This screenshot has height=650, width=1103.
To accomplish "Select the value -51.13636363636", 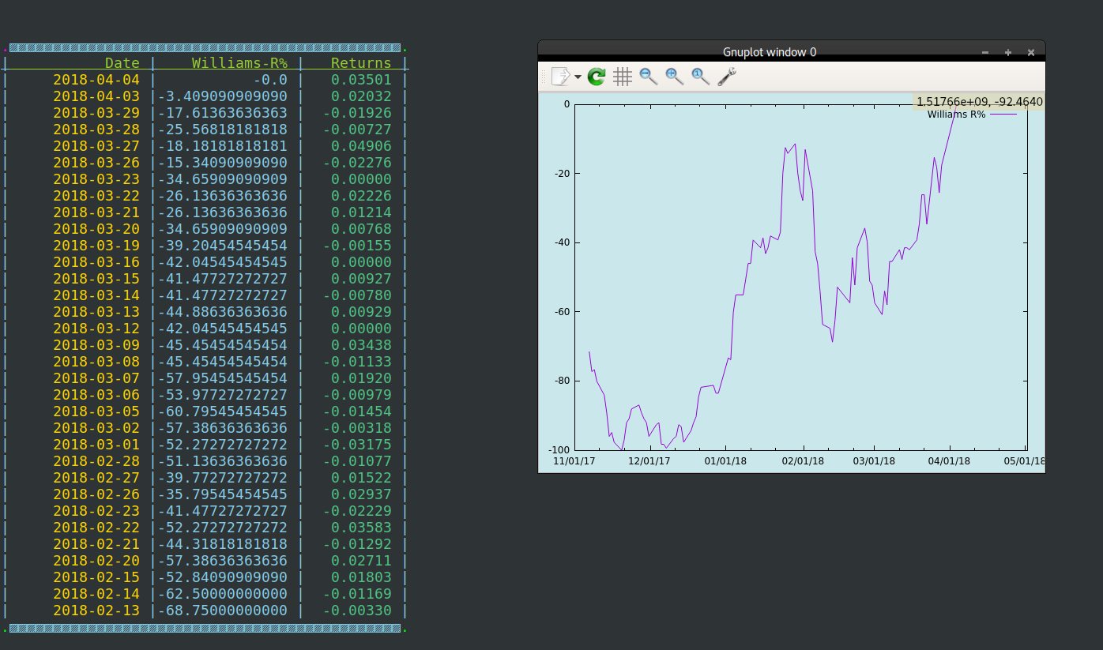I will [x=223, y=461].
